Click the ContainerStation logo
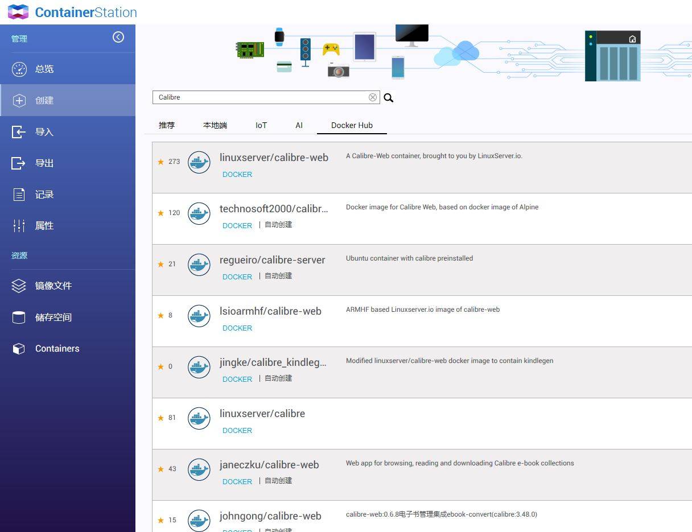This screenshot has height=532, width=692. point(18,12)
